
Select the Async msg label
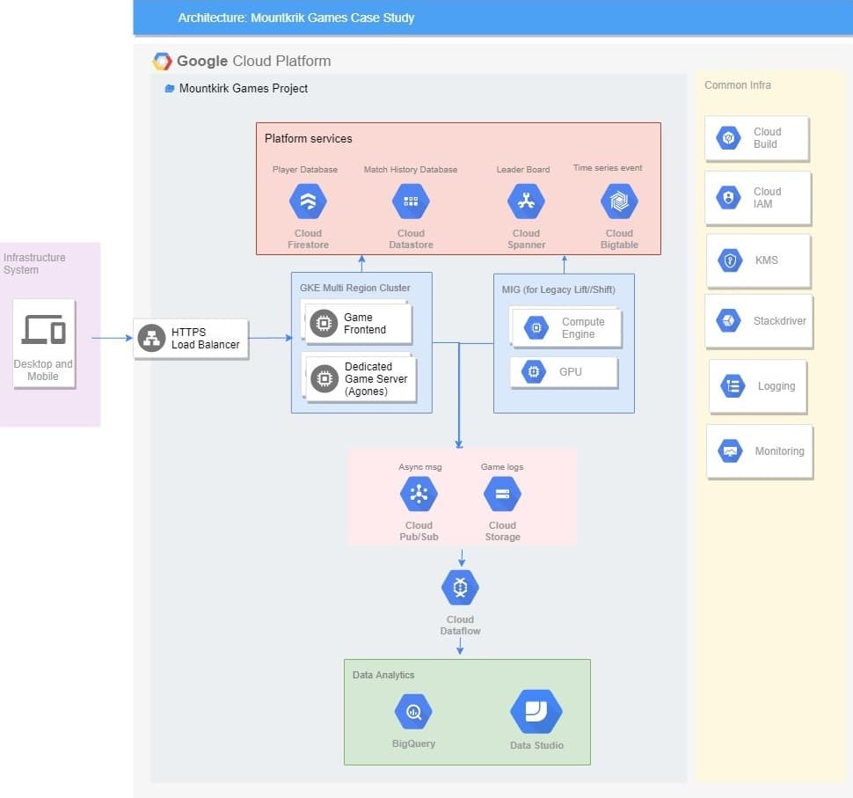pyautogui.click(x=420, y=467)
